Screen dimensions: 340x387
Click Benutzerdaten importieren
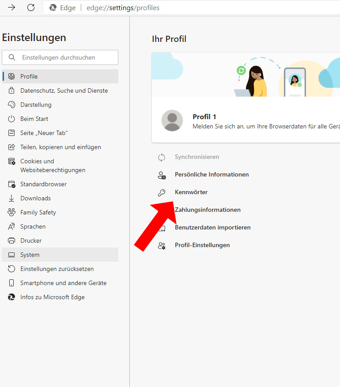point(212,228)
